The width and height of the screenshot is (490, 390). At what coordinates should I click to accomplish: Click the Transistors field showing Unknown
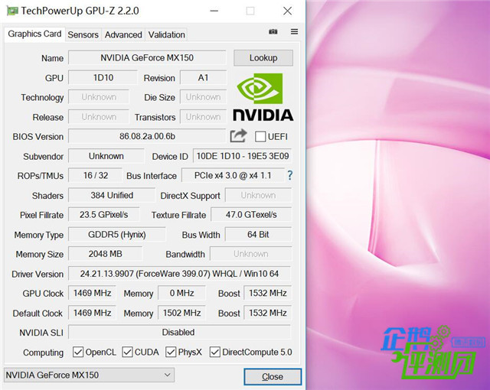coord(203,117)
